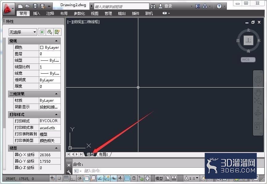The width and height of the screenshot is (267, 184).
Task: Open the 无选择 selection dropdown
Action: point(23,32)
